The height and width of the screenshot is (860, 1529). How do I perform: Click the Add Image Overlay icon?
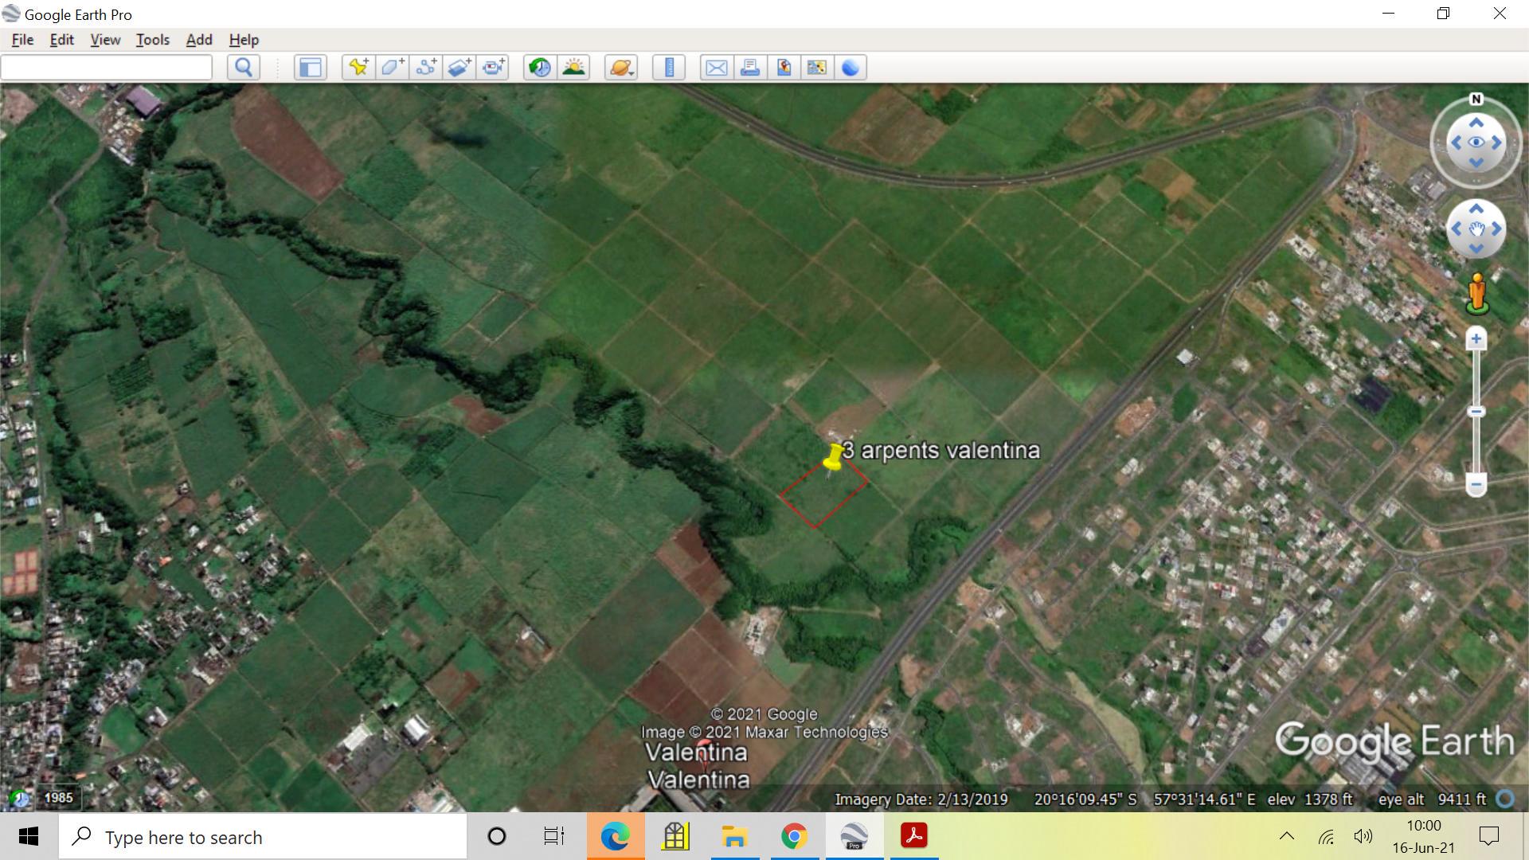[459, 68]
